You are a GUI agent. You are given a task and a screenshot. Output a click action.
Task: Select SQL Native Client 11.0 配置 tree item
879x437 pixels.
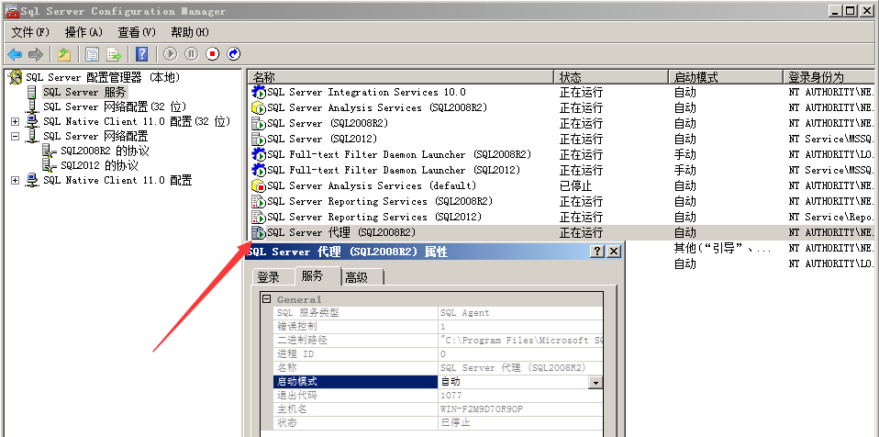117,180
